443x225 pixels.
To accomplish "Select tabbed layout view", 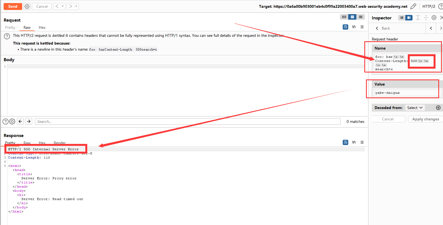I will [x=360, y=17].
